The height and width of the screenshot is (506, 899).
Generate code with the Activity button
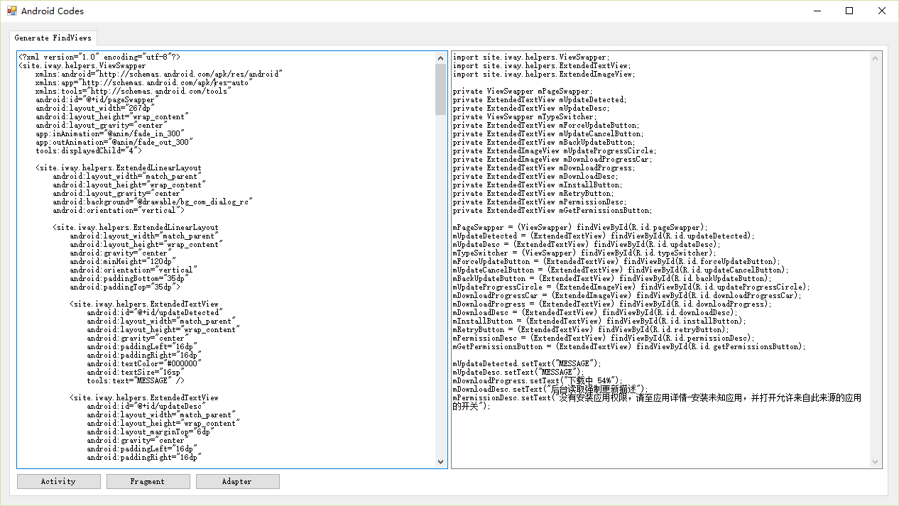click(x=59, y=481)
